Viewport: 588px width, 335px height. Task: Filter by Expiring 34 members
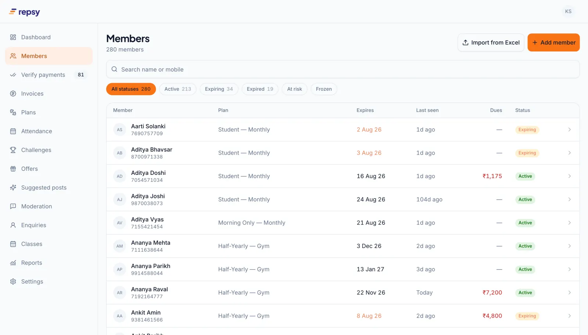click(219, 89)
